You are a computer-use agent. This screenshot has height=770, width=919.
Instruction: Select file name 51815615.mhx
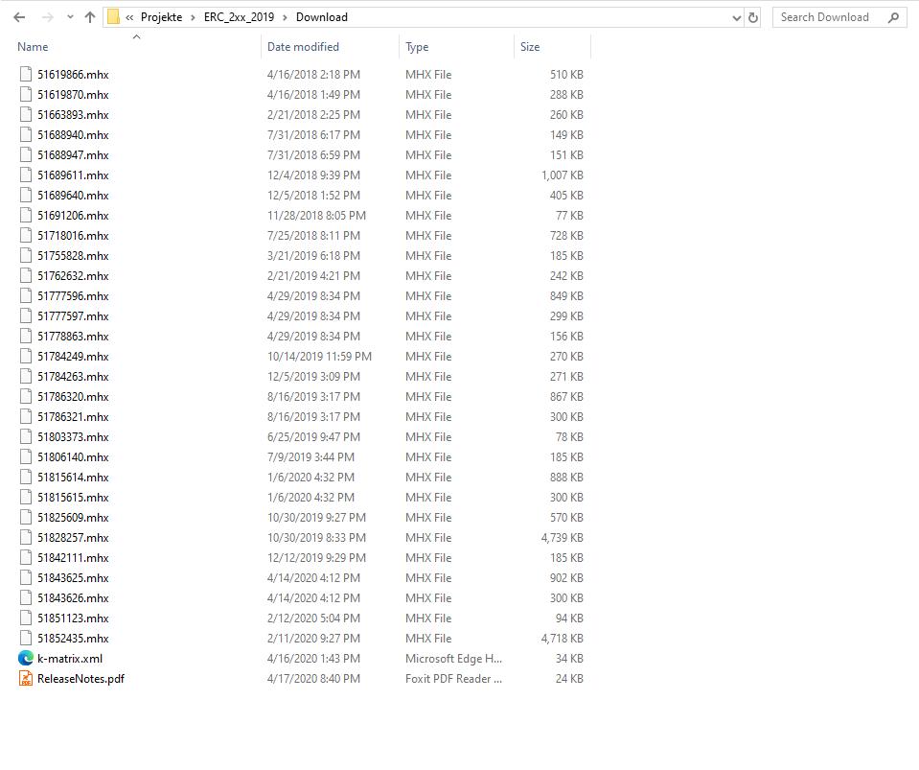[x=73, y=498]
